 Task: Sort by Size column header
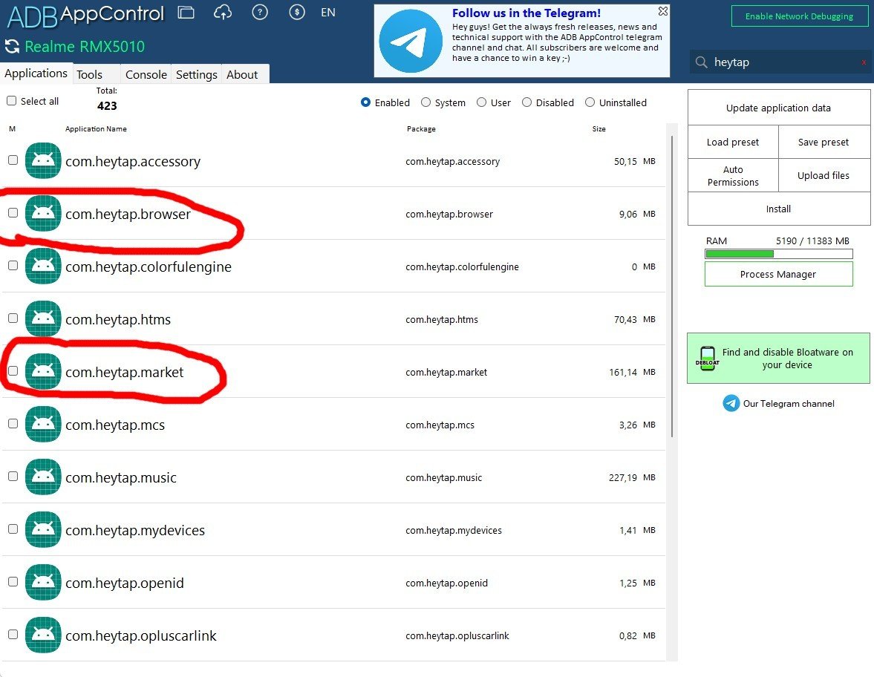point(599,128)
